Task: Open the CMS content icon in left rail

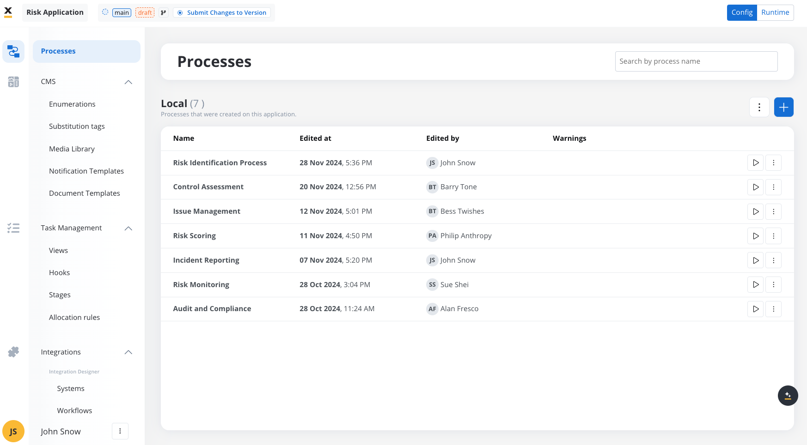Action: tap(13, 82)
